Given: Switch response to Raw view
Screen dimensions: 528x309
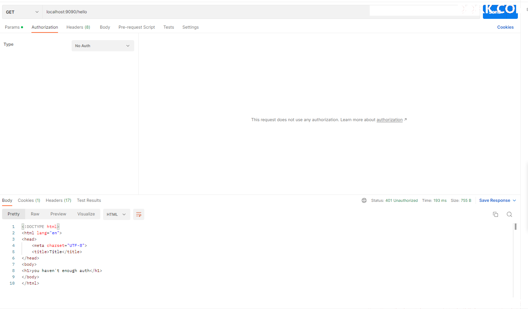Looking at the screenshot, I should point(35,214).
